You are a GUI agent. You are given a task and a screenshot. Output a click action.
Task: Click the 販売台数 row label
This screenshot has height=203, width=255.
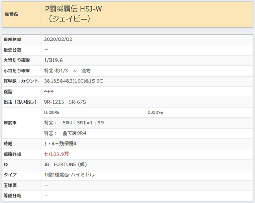point(12,50)
